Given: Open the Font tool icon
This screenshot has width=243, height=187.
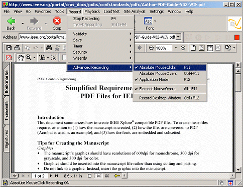Looking at the screenshot, I should (148, 21).
